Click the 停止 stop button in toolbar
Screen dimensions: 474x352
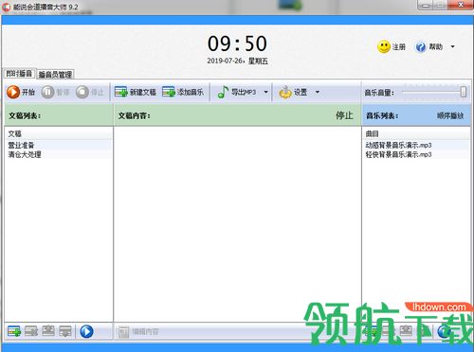pyautogui.click(x=90, y=92)
